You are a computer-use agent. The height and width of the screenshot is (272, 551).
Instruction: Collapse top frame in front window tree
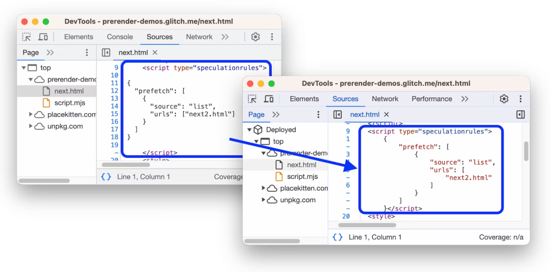click(x=256, y=142)
